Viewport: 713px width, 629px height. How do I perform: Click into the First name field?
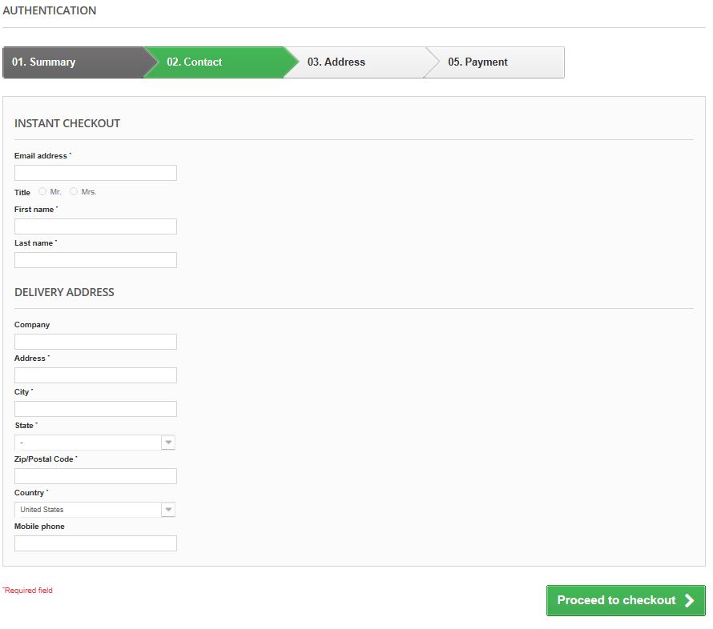click(x=95, y=226)
